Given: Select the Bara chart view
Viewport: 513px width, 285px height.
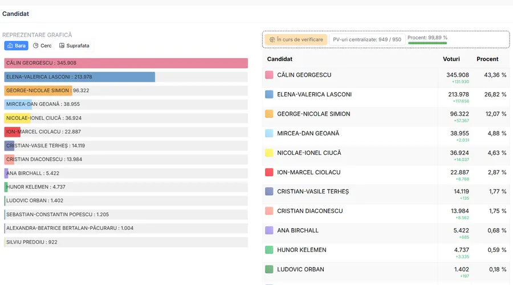Looking at the screenshot, I should (x=16, y=46).
